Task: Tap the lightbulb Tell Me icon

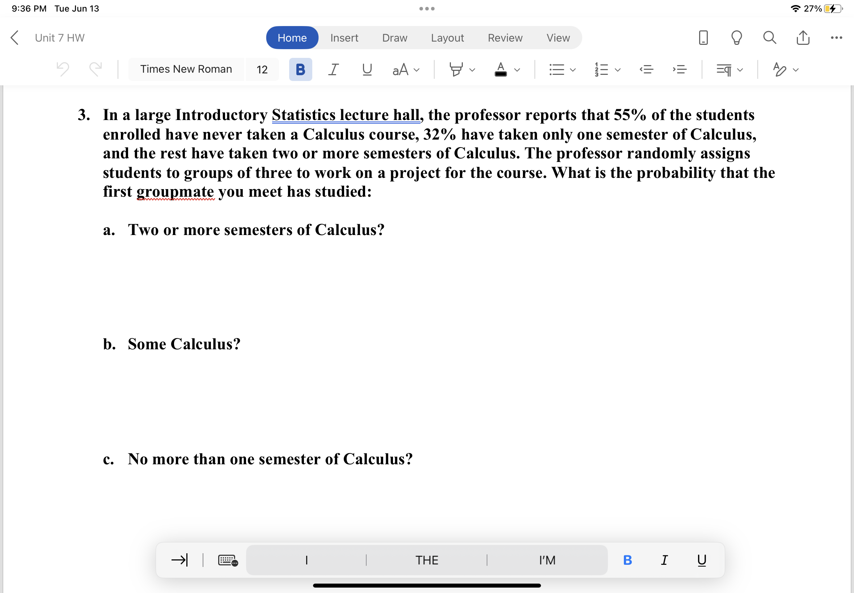Action: click(736, 37)
